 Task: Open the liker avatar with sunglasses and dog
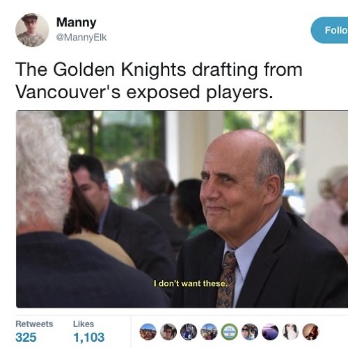tap(250, 332)
